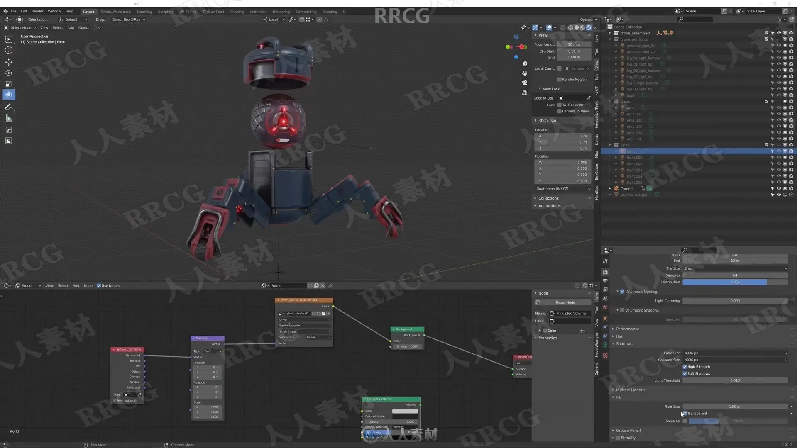Click Principled Volume Color swatch
Viewport: 797px width, 448px height.
point(405,411)
